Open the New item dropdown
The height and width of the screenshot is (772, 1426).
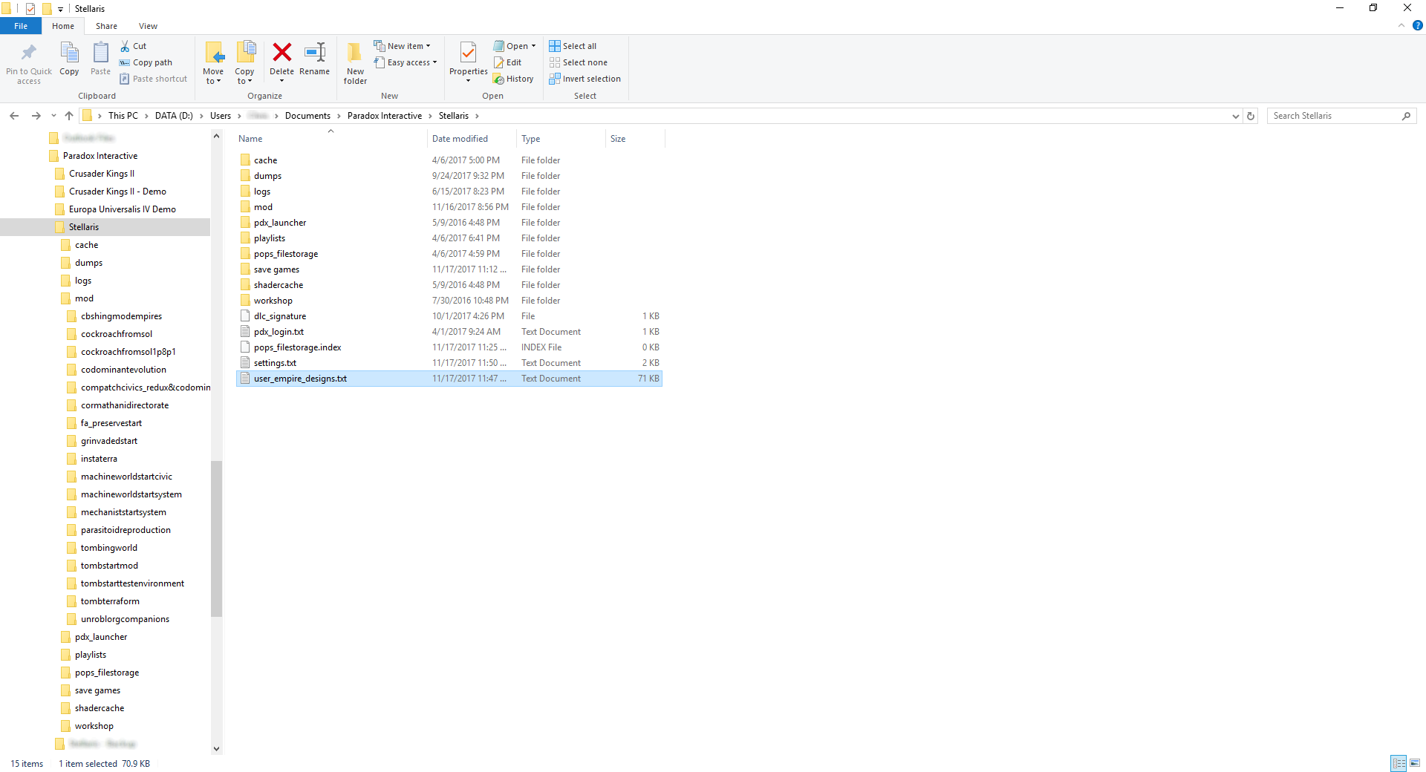pos(403,46)
